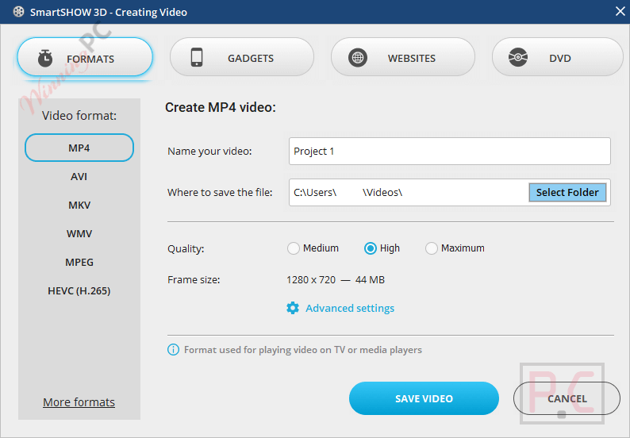Open the Advanced settings link
Viewport: 630px width, 438px height.
[350, 308]
